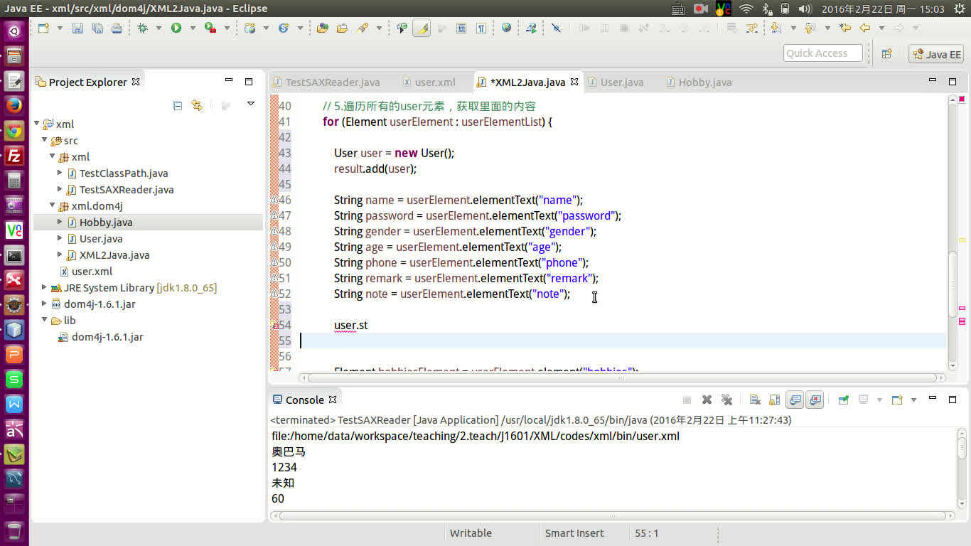Click the Java EE perspective button
The width and height of the screenshot is (971, 546).
935,53
